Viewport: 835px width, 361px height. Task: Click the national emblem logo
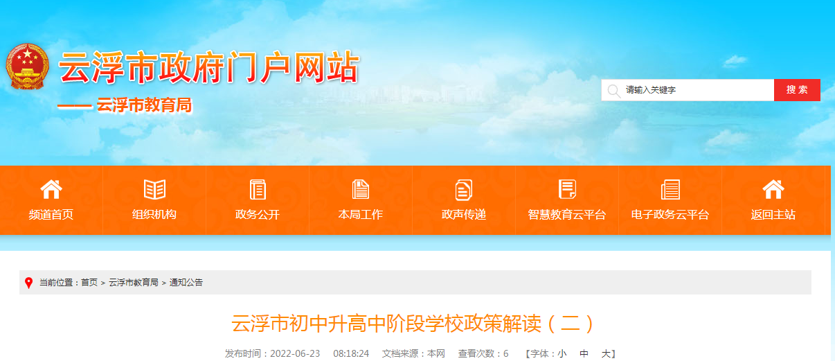coord(28,67)
